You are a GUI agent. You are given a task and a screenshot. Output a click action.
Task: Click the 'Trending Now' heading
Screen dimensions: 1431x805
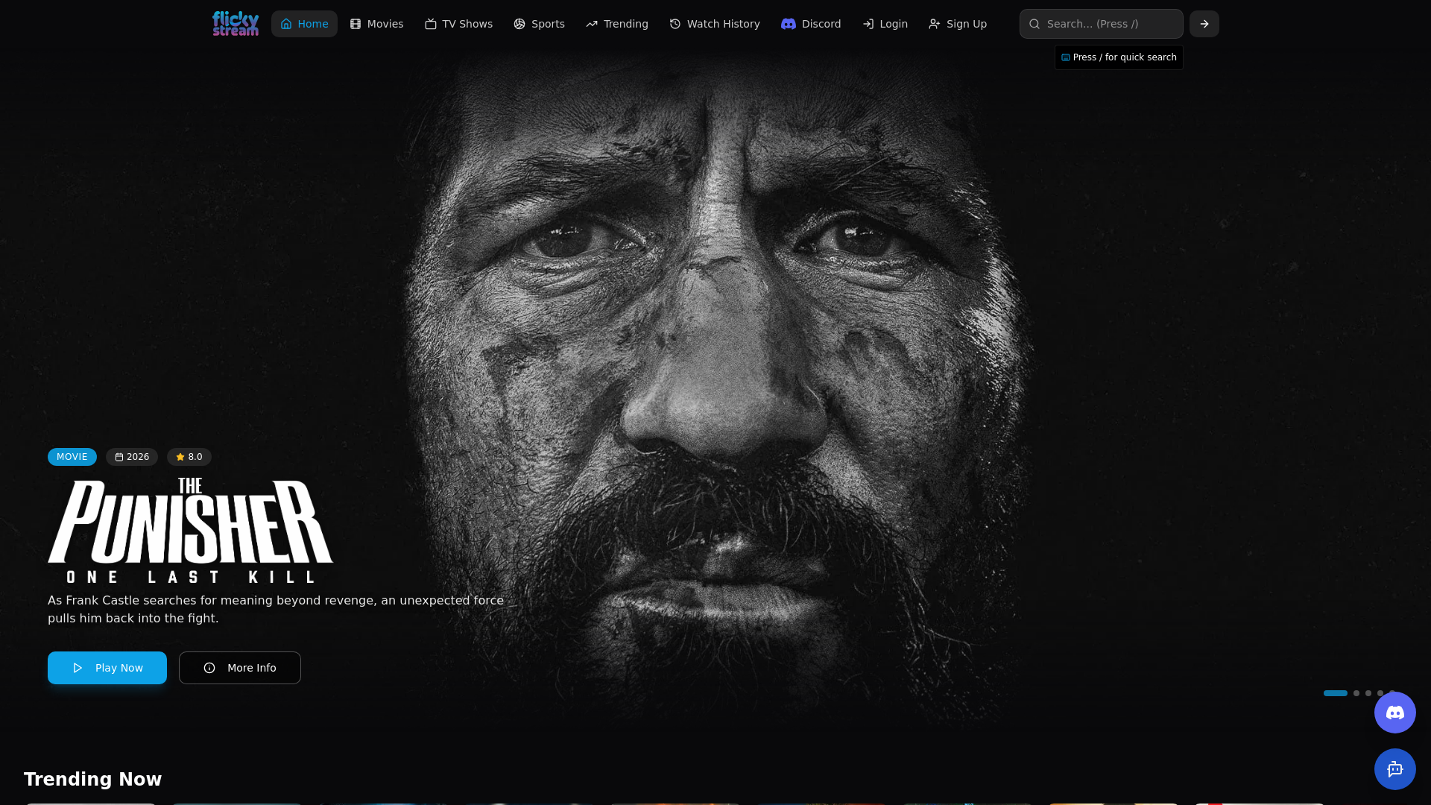point(92,780)
